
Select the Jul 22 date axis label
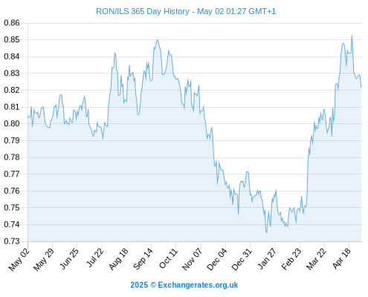(x=95, y=258)
